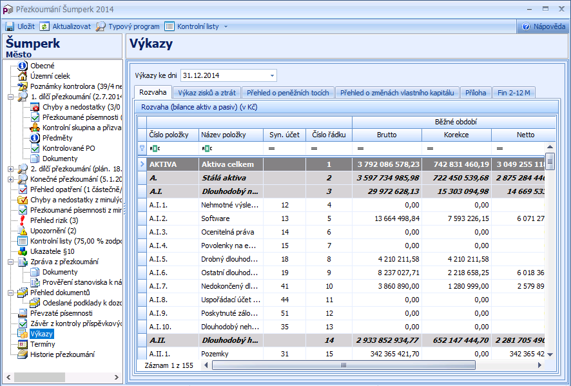Screen dimensions: 571x386
Task: Sort by the Brutto column header
Action: point(387,135)
